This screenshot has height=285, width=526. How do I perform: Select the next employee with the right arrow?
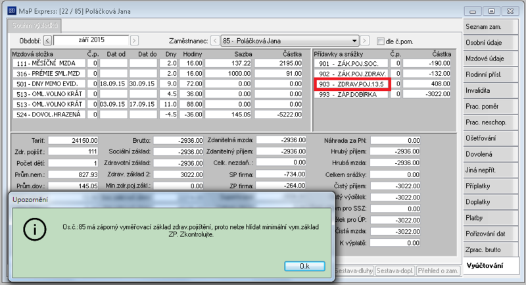[x=365, y=41]
